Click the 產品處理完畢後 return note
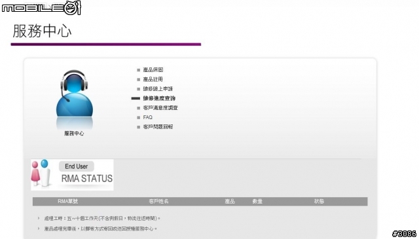 (101, 229)
